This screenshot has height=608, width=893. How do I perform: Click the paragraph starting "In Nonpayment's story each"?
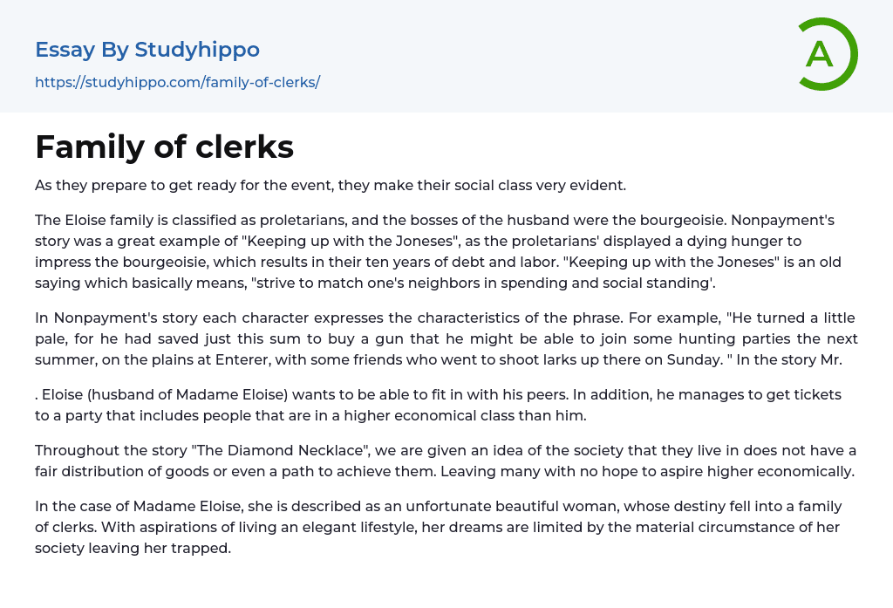pyautogui.click(x=446, y=337)
